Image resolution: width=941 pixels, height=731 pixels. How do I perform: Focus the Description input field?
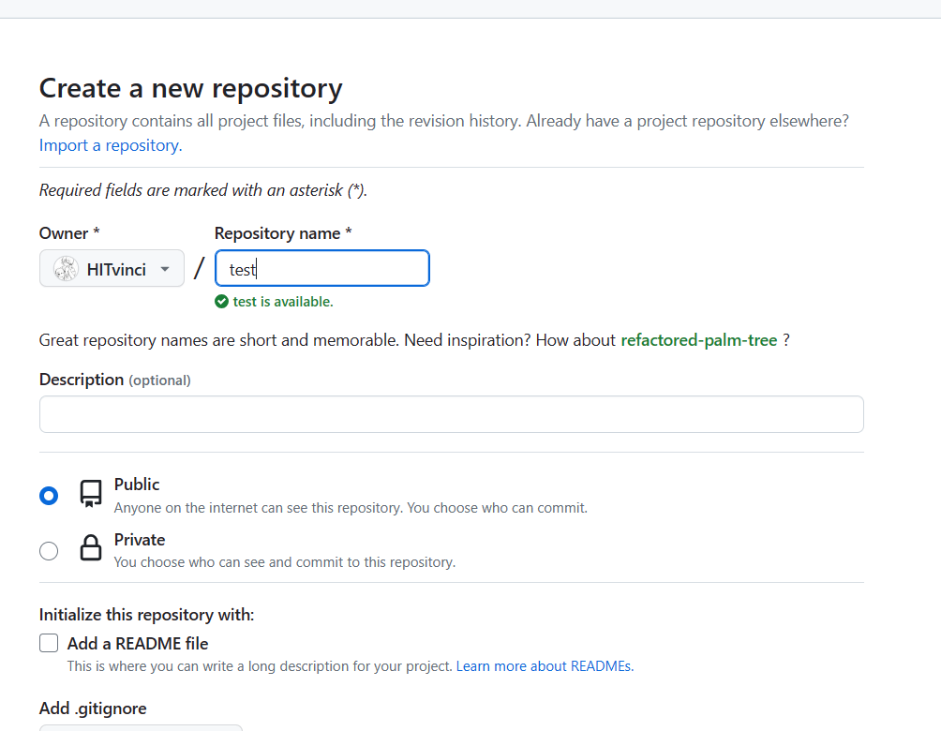tap(452, 414)
